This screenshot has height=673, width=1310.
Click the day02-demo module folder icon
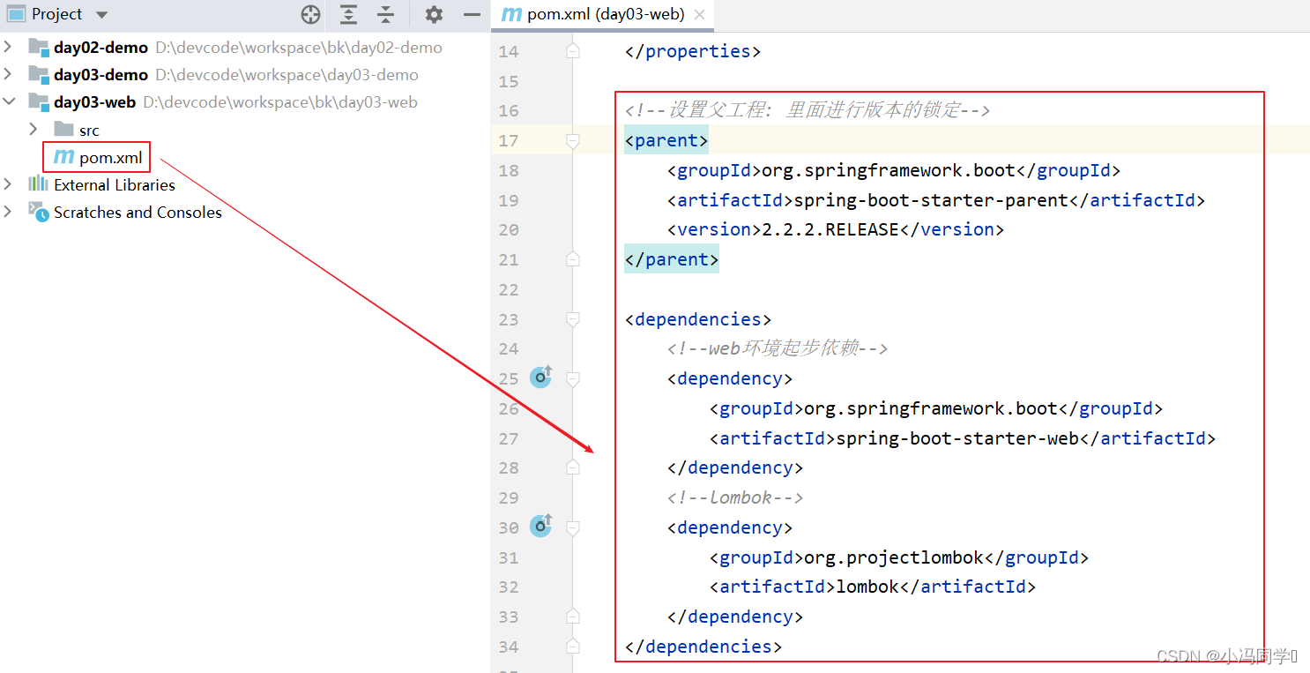click(x=38, y=48)
